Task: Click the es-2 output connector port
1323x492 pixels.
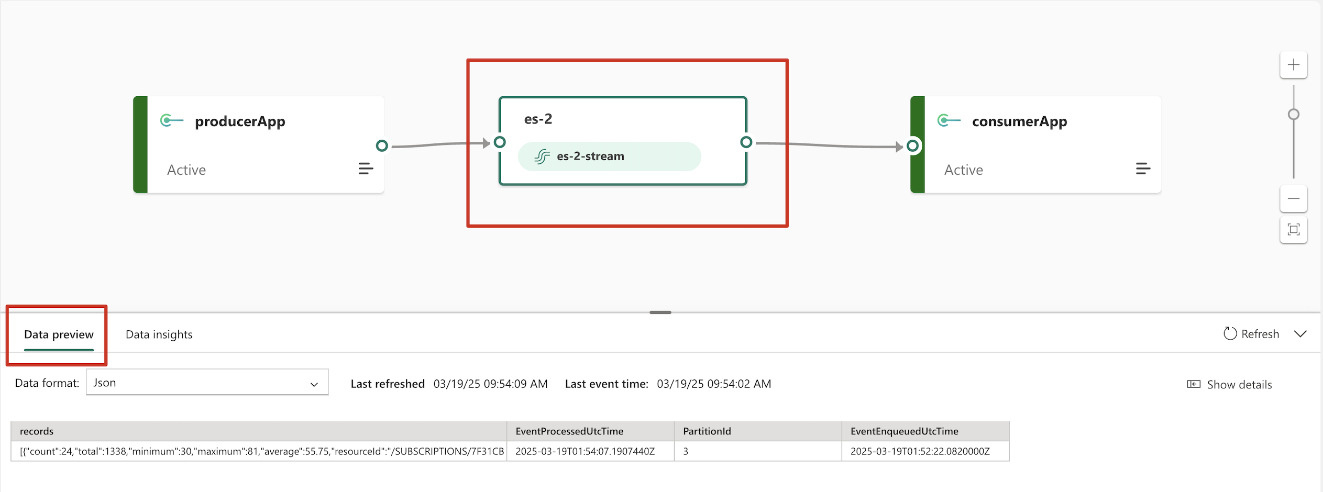Action: (x=746, y=142)
